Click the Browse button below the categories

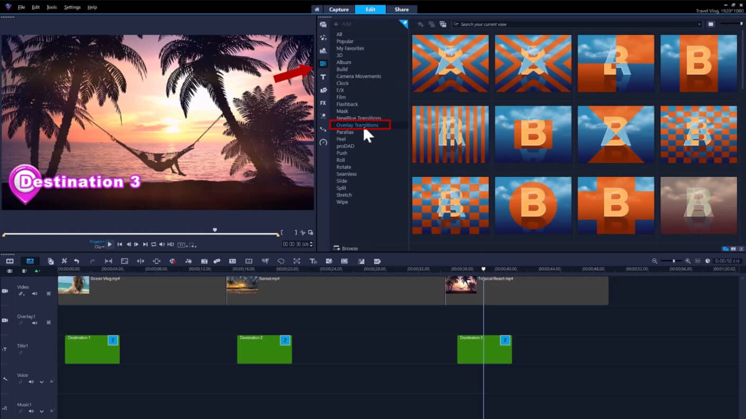[345, 248]
